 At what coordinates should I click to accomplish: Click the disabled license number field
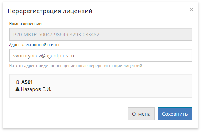click(x=101, y=34)
